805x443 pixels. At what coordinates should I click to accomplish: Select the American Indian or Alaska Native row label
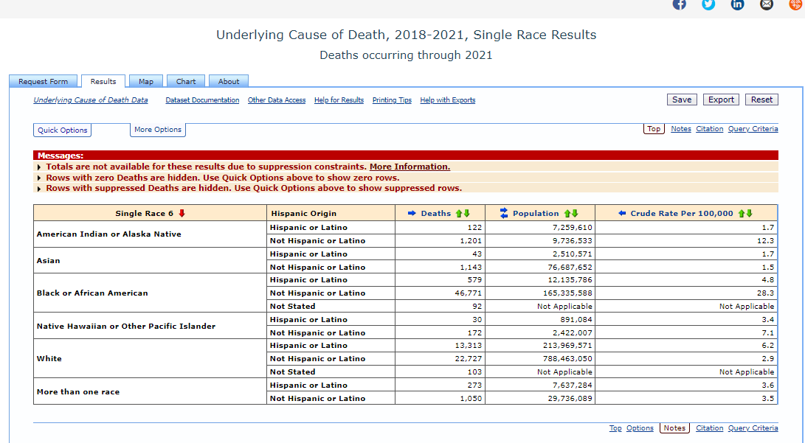(x=109, y=234)
